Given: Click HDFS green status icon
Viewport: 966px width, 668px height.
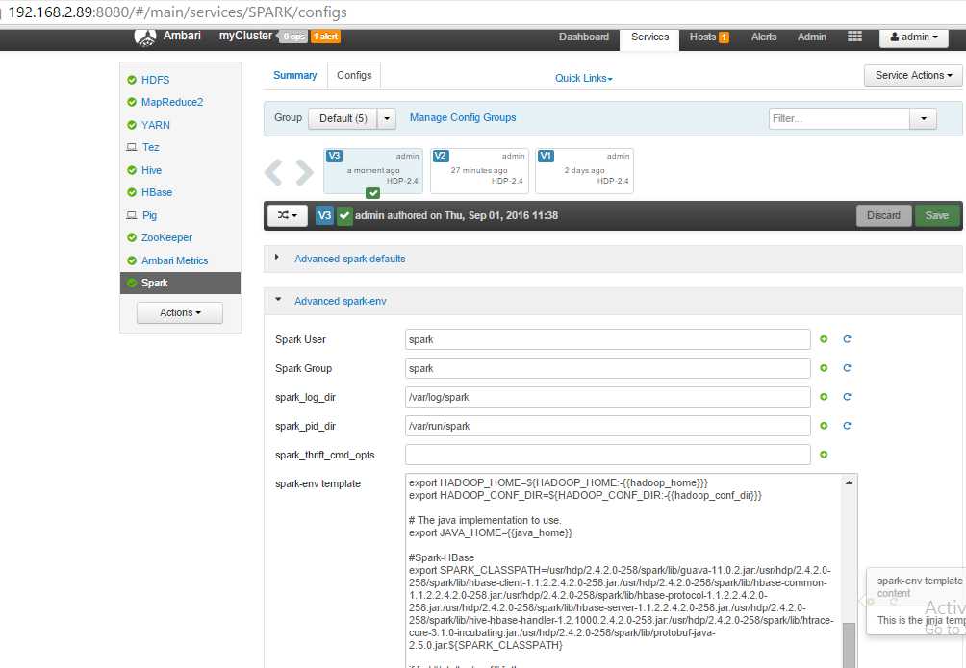Looking at the screenshot, I should (x=131, y=80).
